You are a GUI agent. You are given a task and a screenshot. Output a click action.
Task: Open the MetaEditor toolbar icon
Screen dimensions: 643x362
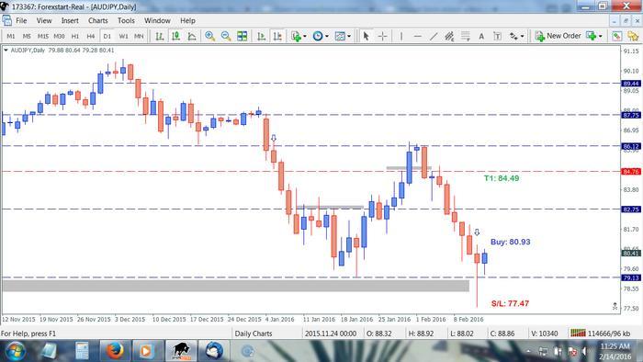tap(616, 36)
